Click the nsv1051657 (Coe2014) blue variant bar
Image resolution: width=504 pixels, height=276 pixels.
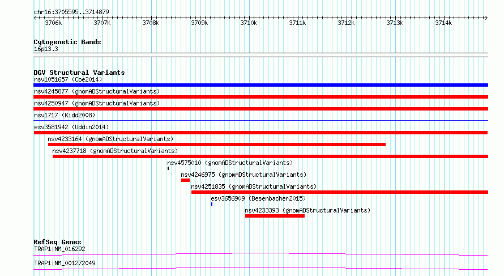tap(260, 85)
